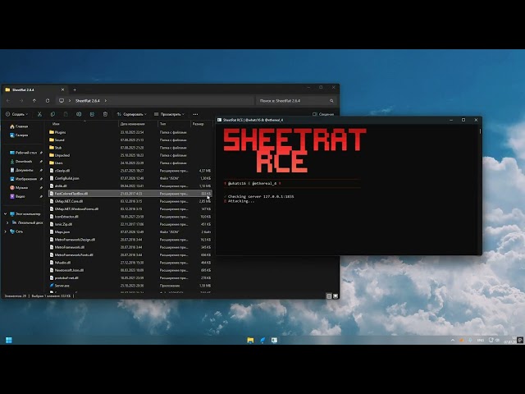Select ConfigBuild.json file
Screen dimensions: 525x394
click(x=130, y=178)
